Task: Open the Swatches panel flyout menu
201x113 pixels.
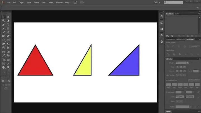Action: tap(199, 14)
